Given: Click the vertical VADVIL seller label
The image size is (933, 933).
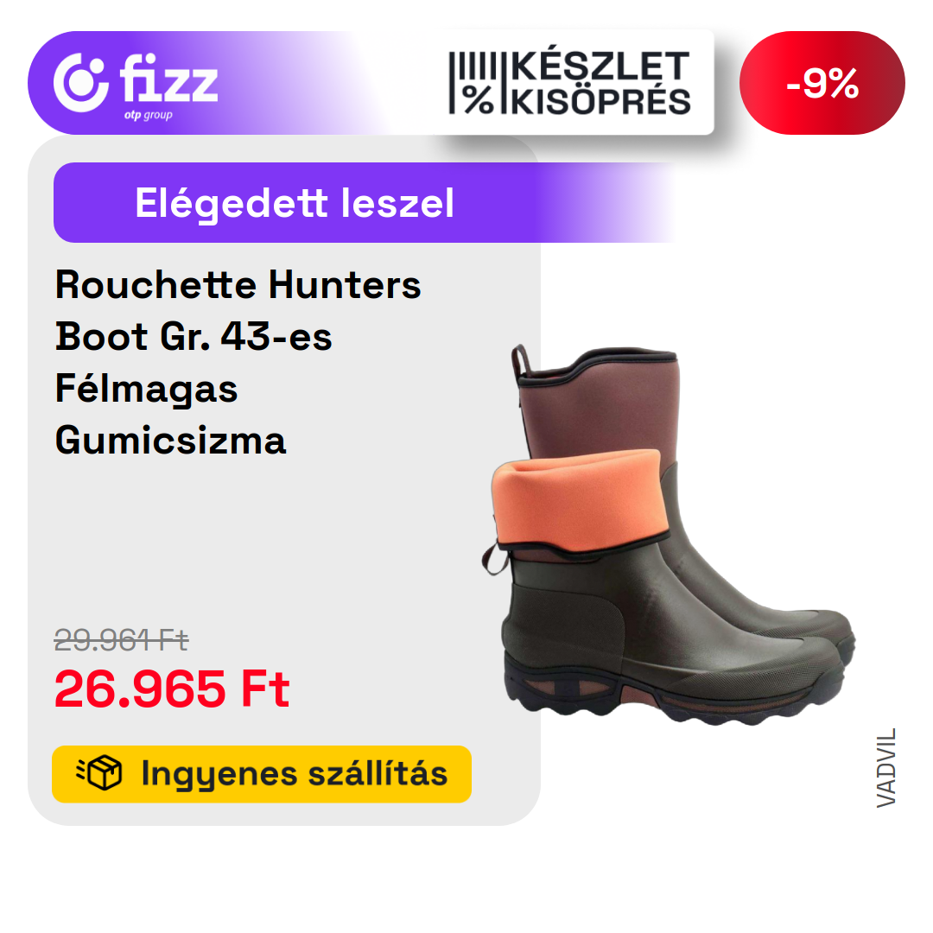Looking at the screenshot, I should tap(885, 767).
